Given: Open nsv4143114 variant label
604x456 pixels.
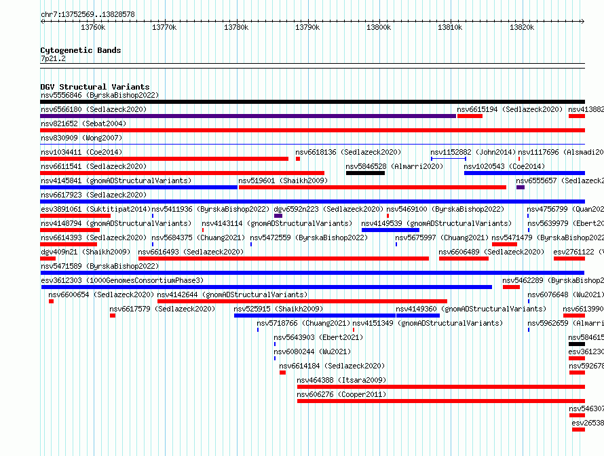Looking at the screenshot, I should (277, 223).
